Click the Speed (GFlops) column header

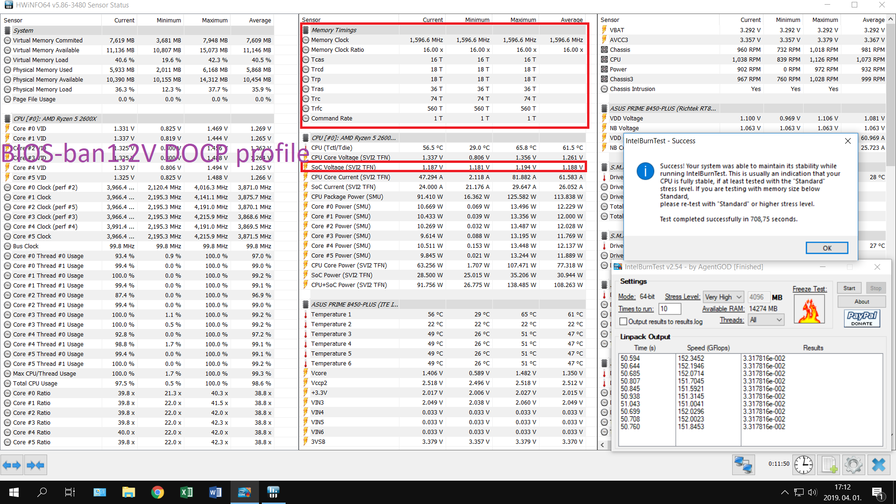[708, 348]
